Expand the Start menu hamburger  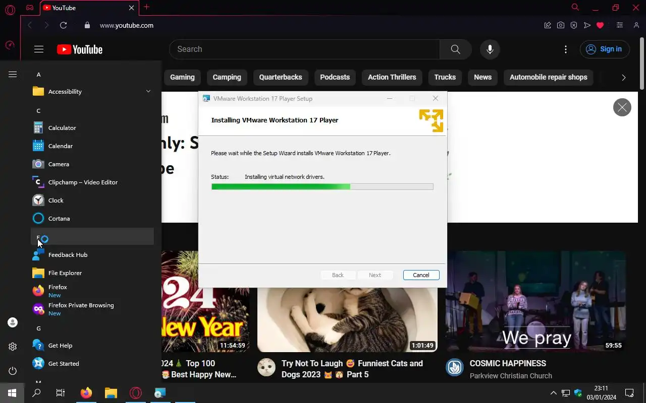[13, 75]
